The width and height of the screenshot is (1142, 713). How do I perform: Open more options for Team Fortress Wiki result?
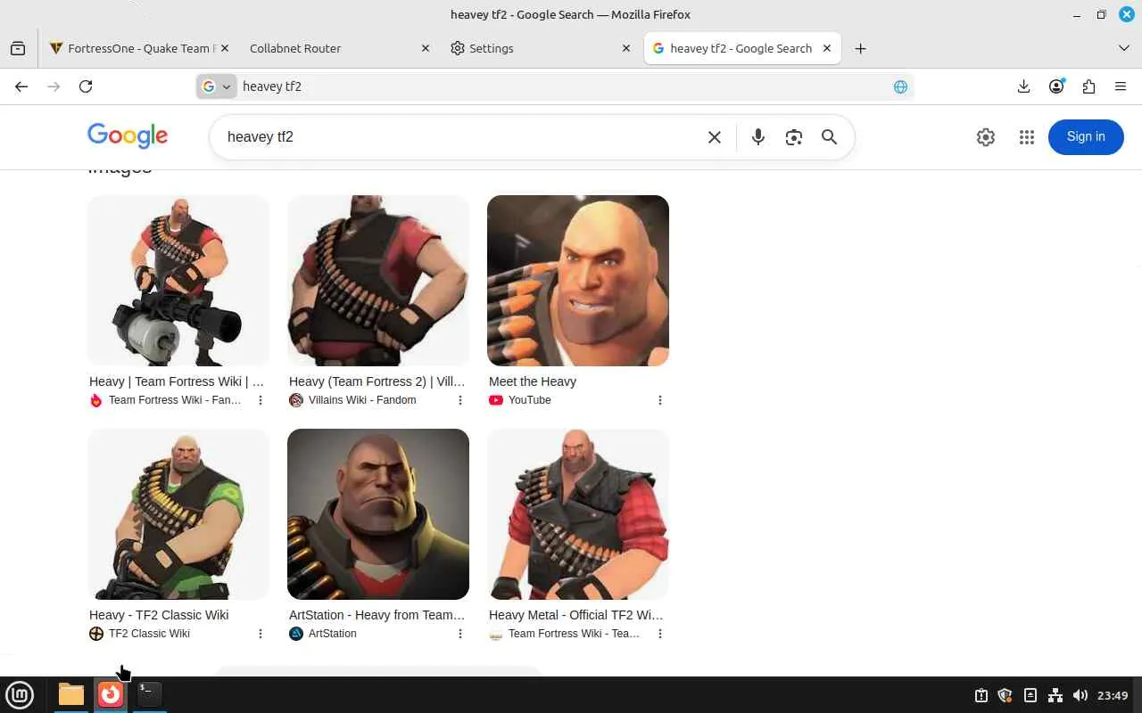tap(261, 400)
